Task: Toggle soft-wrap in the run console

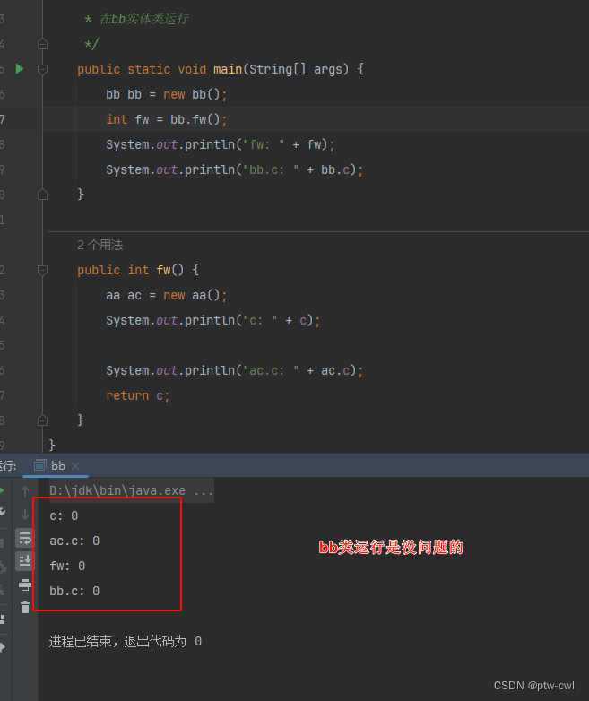Action: tap(25, 538)
